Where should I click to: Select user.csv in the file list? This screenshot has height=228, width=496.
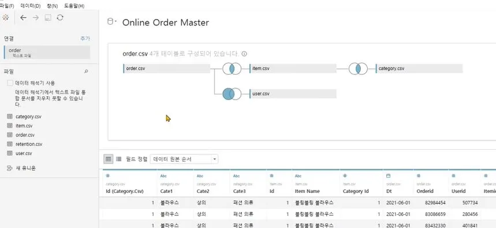(x=24, y=153)
